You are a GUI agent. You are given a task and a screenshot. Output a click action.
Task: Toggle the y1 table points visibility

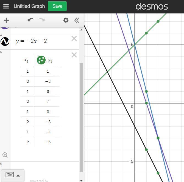point(41,60)
